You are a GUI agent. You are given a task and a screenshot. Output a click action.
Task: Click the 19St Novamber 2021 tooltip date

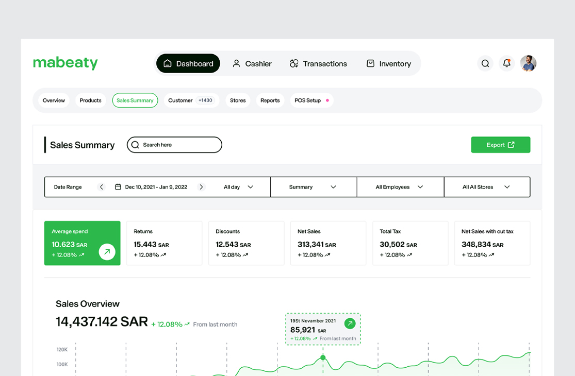click(x=313, y=321)
